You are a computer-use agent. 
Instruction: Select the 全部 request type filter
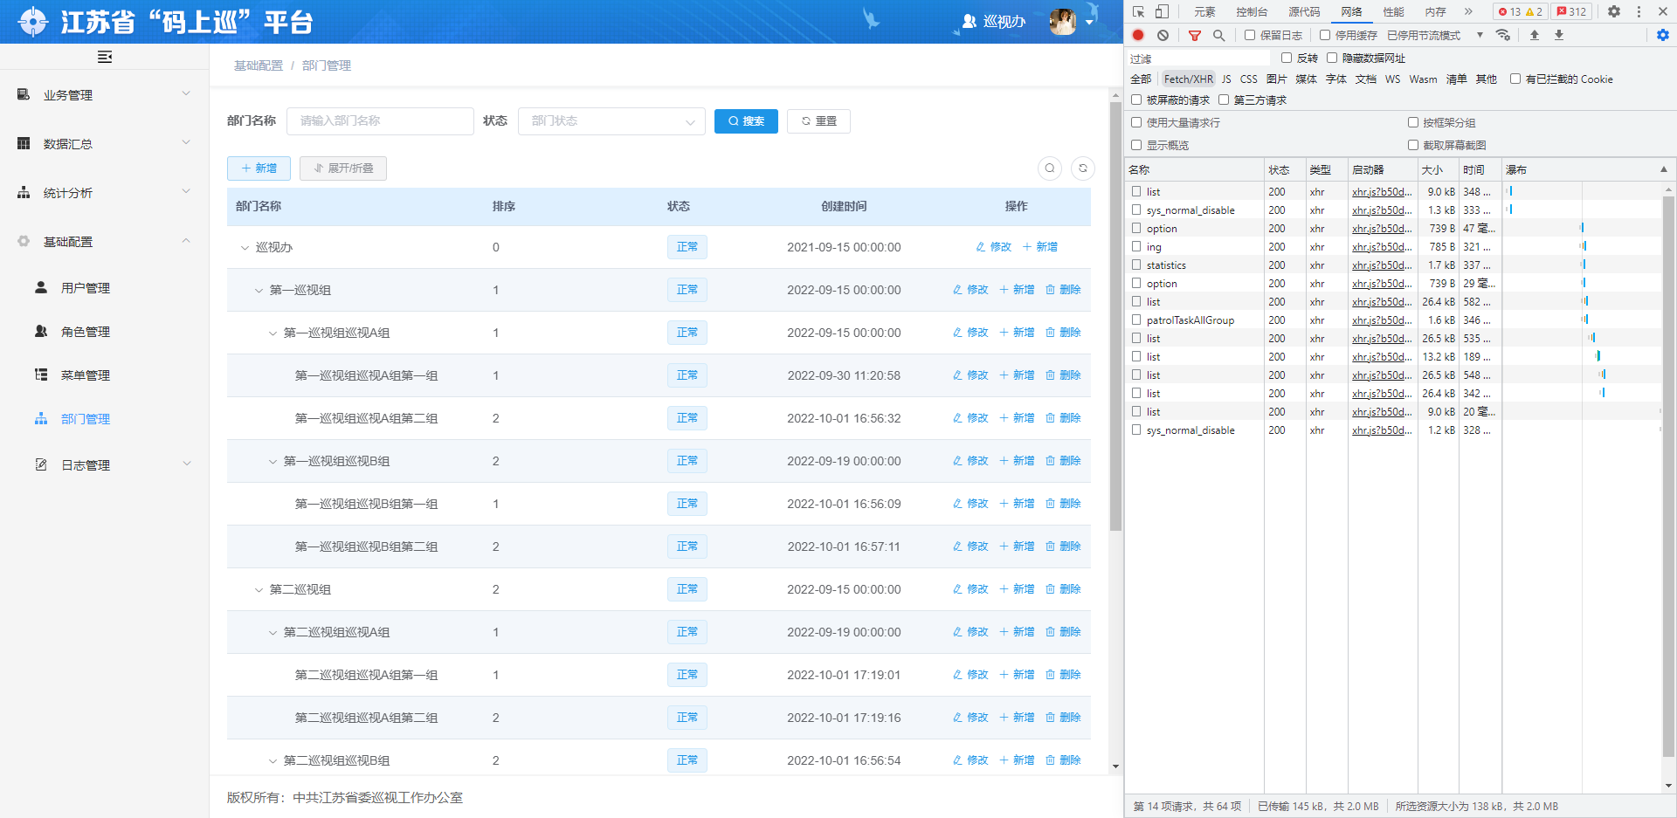1141,79
